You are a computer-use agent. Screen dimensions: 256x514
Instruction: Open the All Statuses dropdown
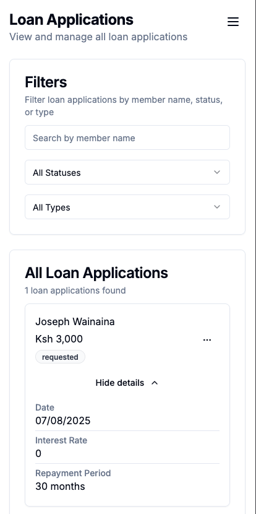[127, 172]
